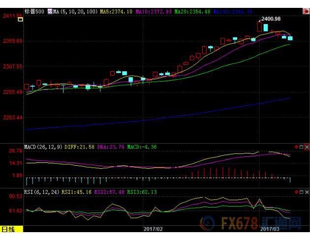The height and width of the screenshot is (241, 310).
Task: Click the RSI3:62.13 value
Action: pos(142,192)
